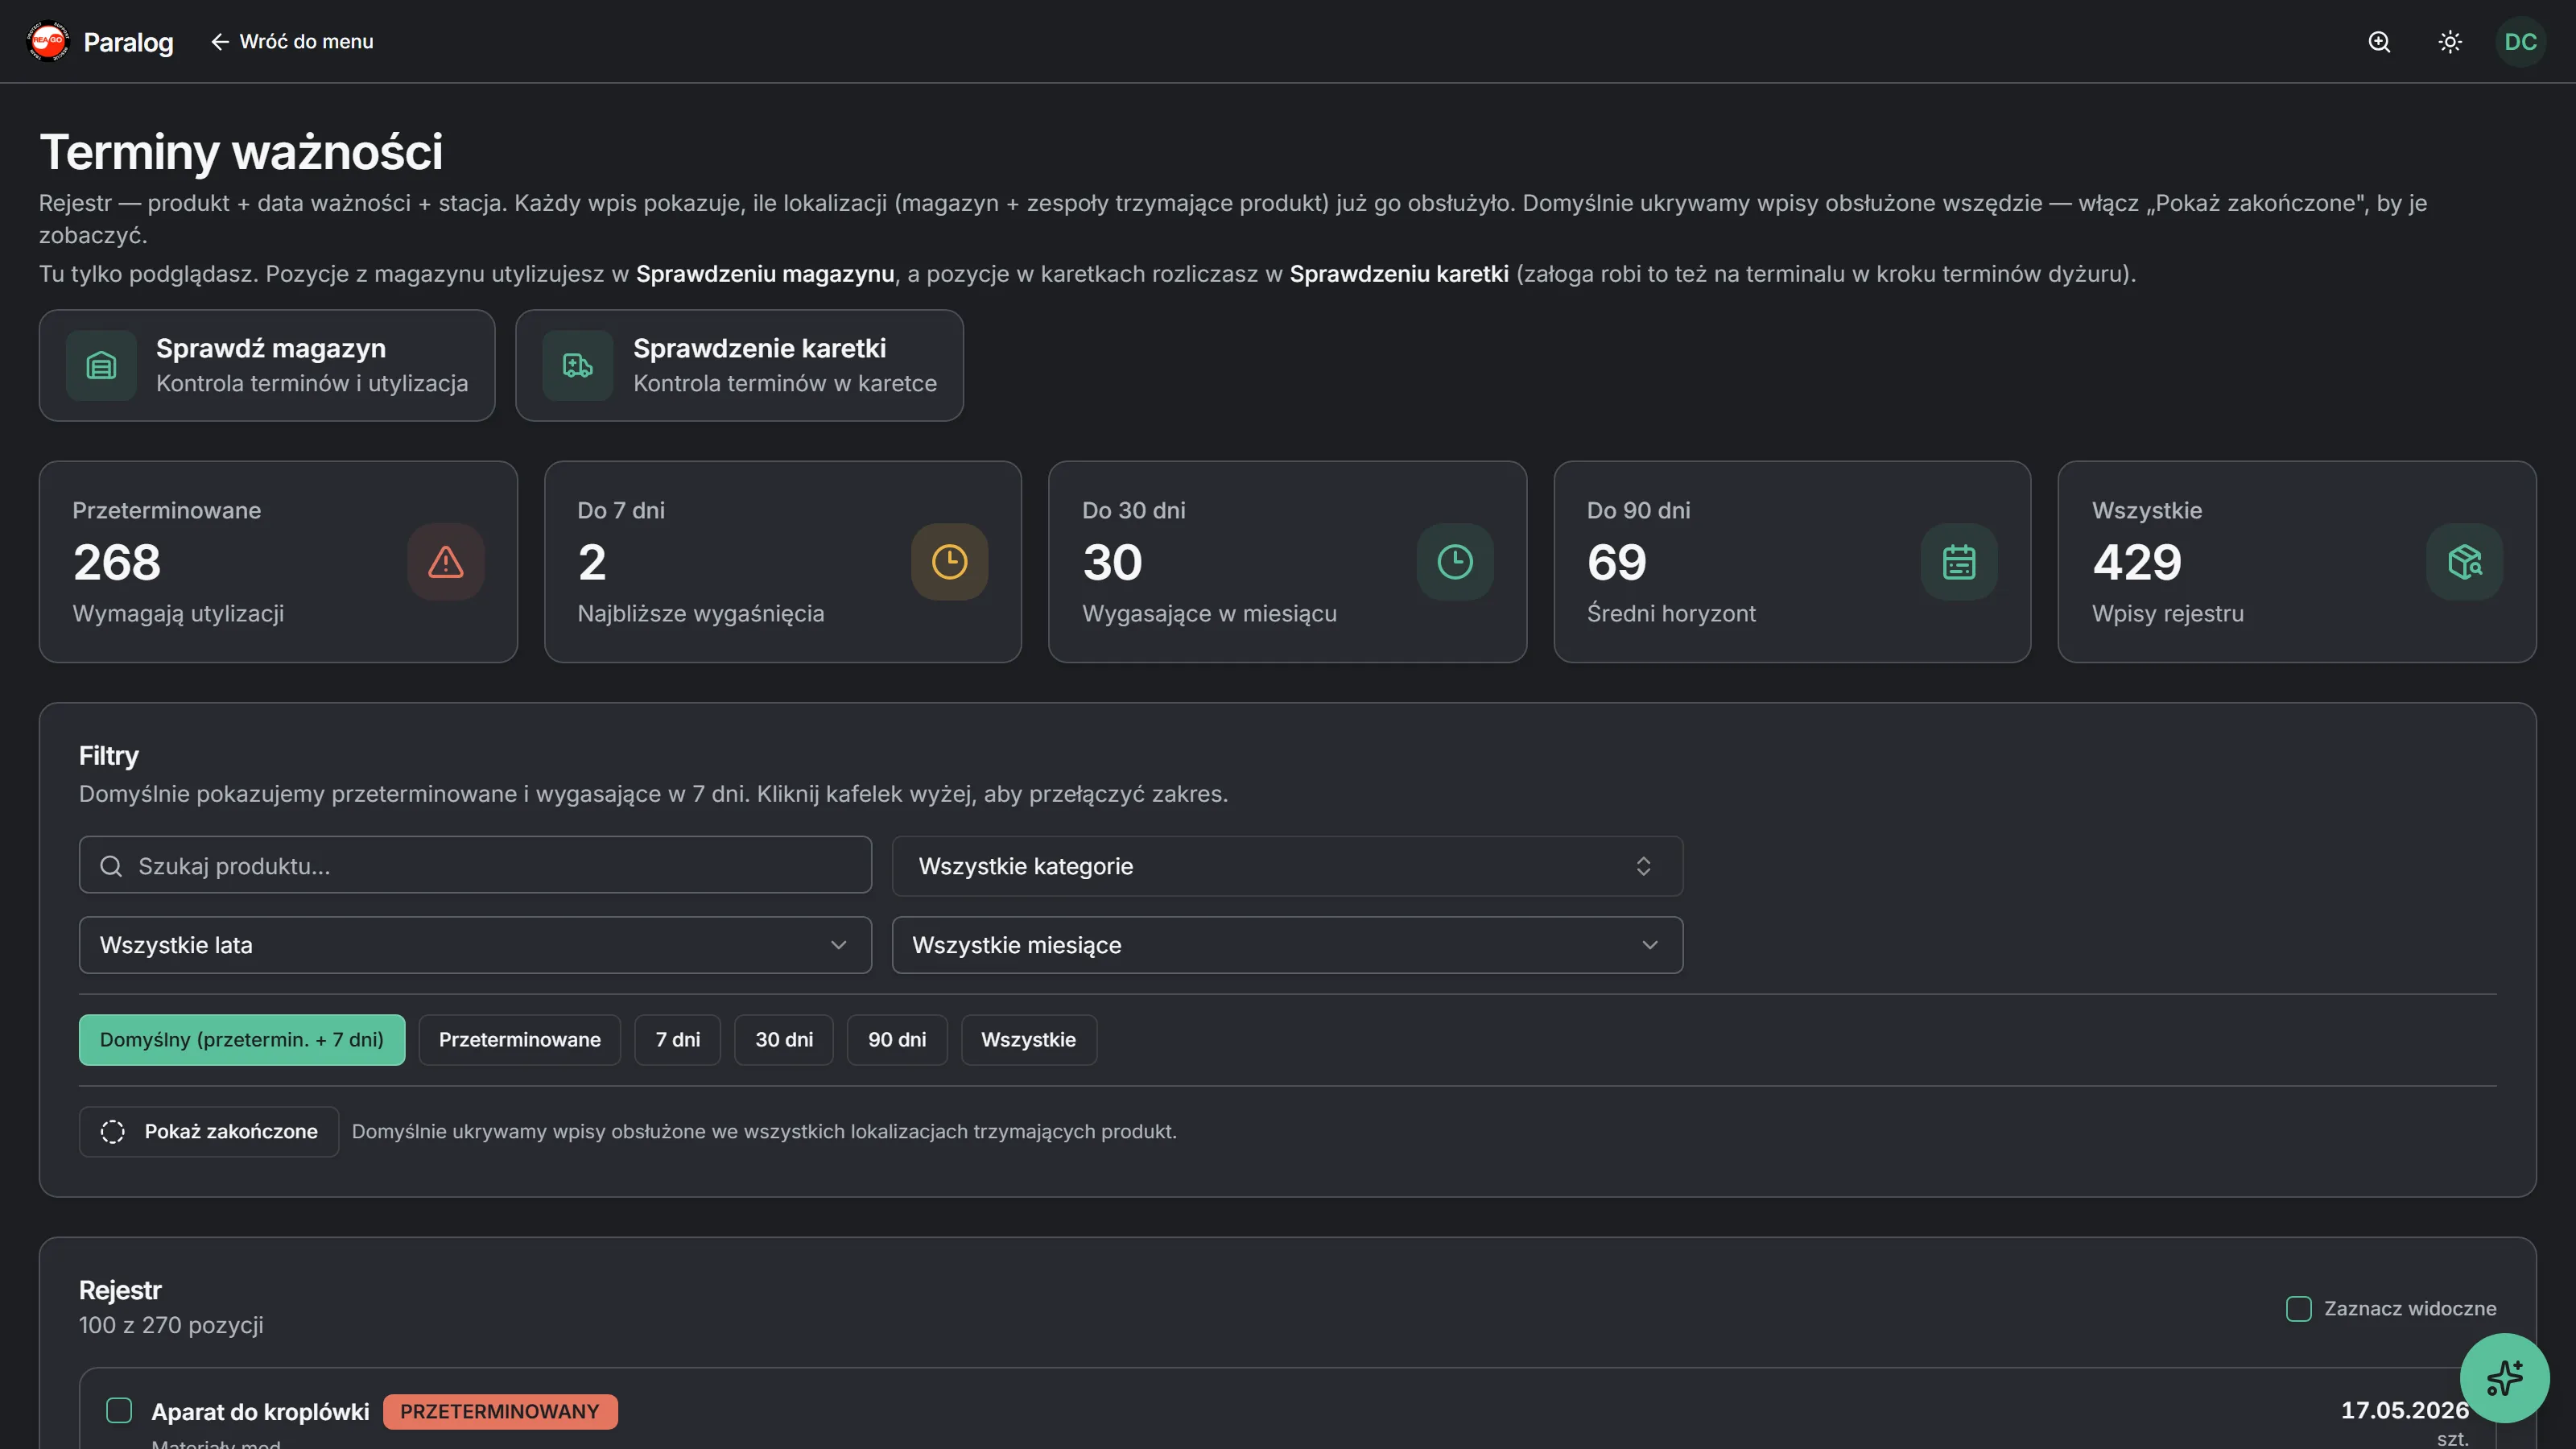Viewport: 2576px width, 1449px height.
Task: Tick the checkbox for Aparat do kroplówki
Action: pos(119,1410)
